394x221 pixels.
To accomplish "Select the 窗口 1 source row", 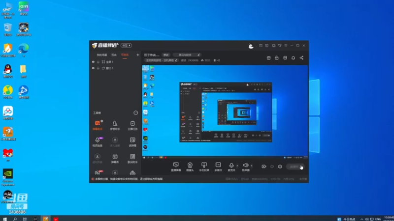I will pos(115,68).
